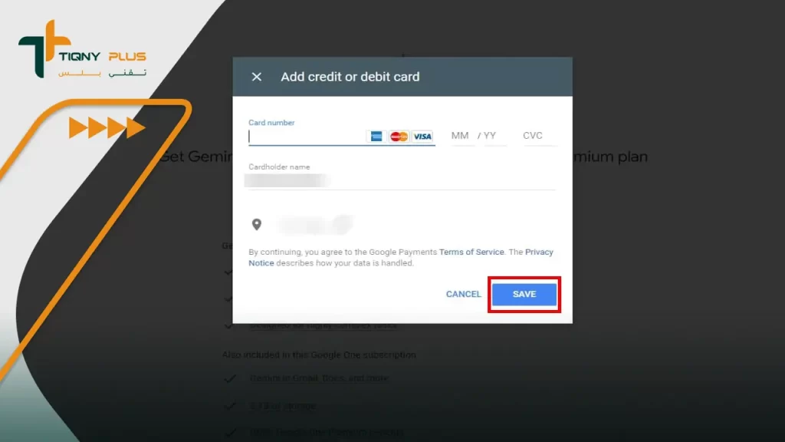Click the MM expiry month field
785x442 pixels.
click(460, 136)
